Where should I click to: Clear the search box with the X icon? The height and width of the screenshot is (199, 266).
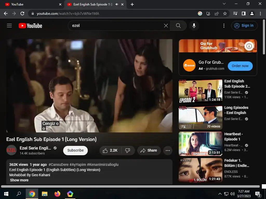tap(166, 26)
